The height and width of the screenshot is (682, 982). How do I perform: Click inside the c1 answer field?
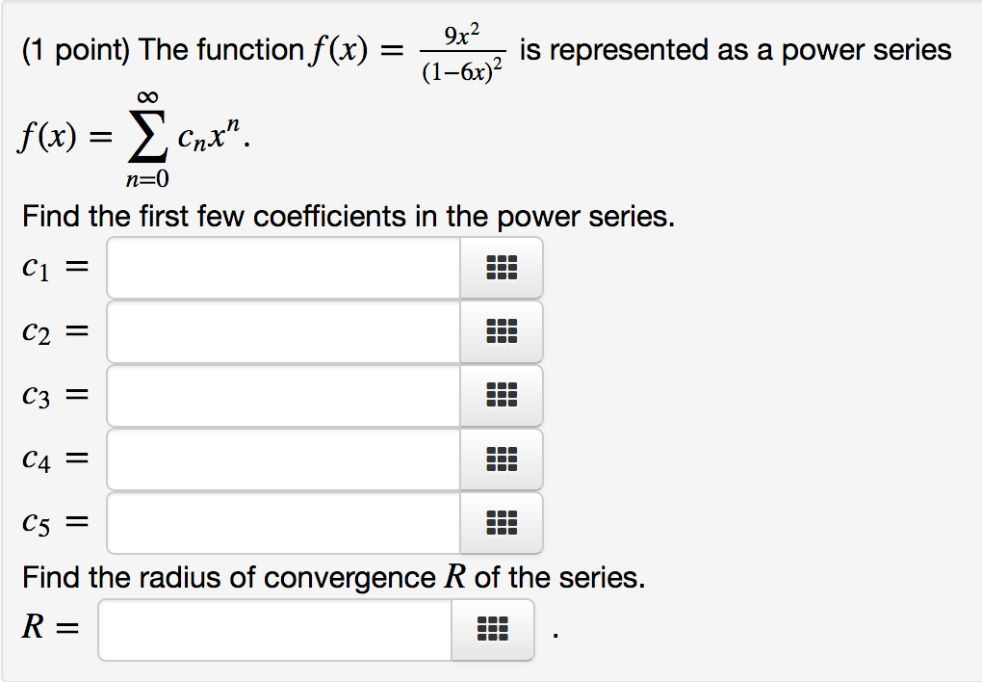[284, 267]
